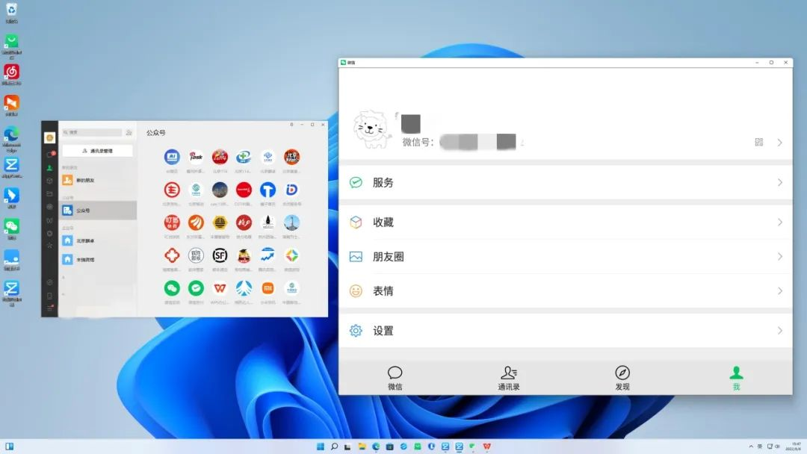
Task: Open the WPS official account
Action: 219,287
